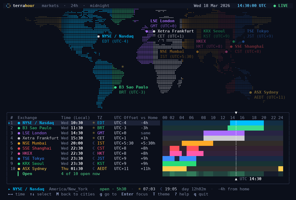Click the purple dot in LSE London row
Screen dimensions: 296x200
[x=19, y=133]
